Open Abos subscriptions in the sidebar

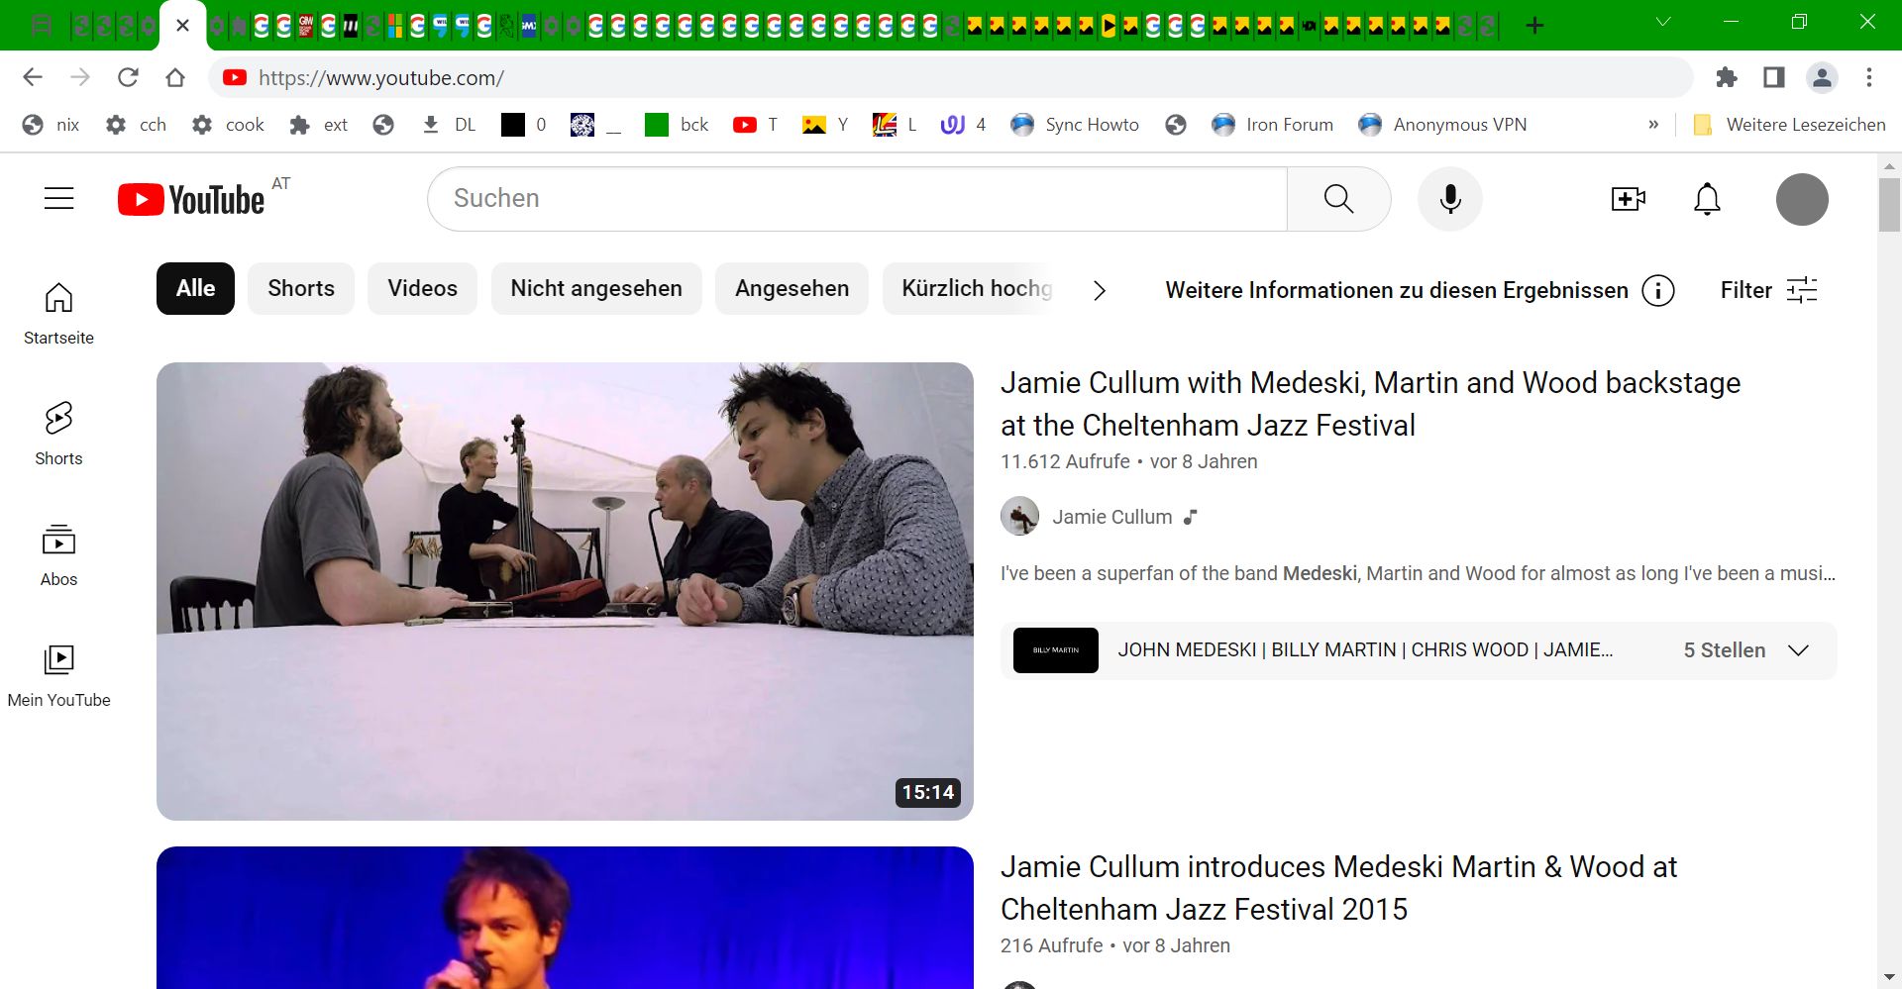(x=58, y=555)
